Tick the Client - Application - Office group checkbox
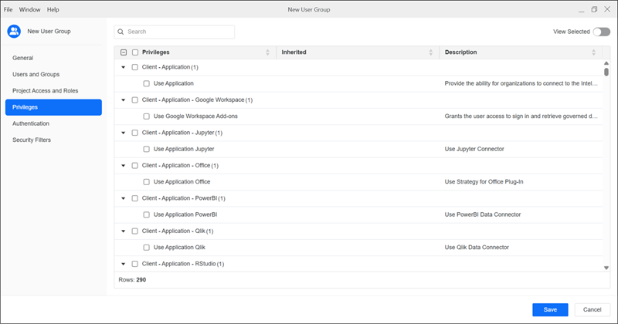Viewport: 618px width, 324px height. pos(135,165)
